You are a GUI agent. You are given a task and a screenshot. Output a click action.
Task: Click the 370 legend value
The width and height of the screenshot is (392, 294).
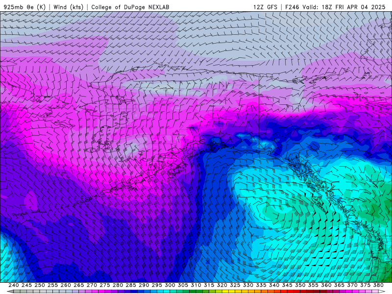(x=352, y=285)
